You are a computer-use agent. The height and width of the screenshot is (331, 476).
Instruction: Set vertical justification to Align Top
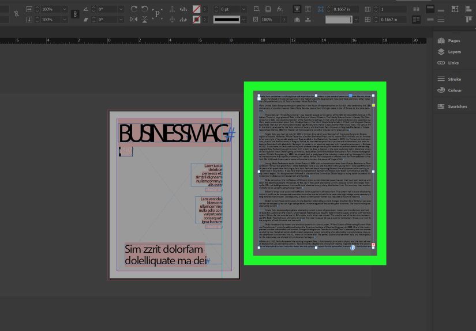pyautogui.click(x=430, y=9)
